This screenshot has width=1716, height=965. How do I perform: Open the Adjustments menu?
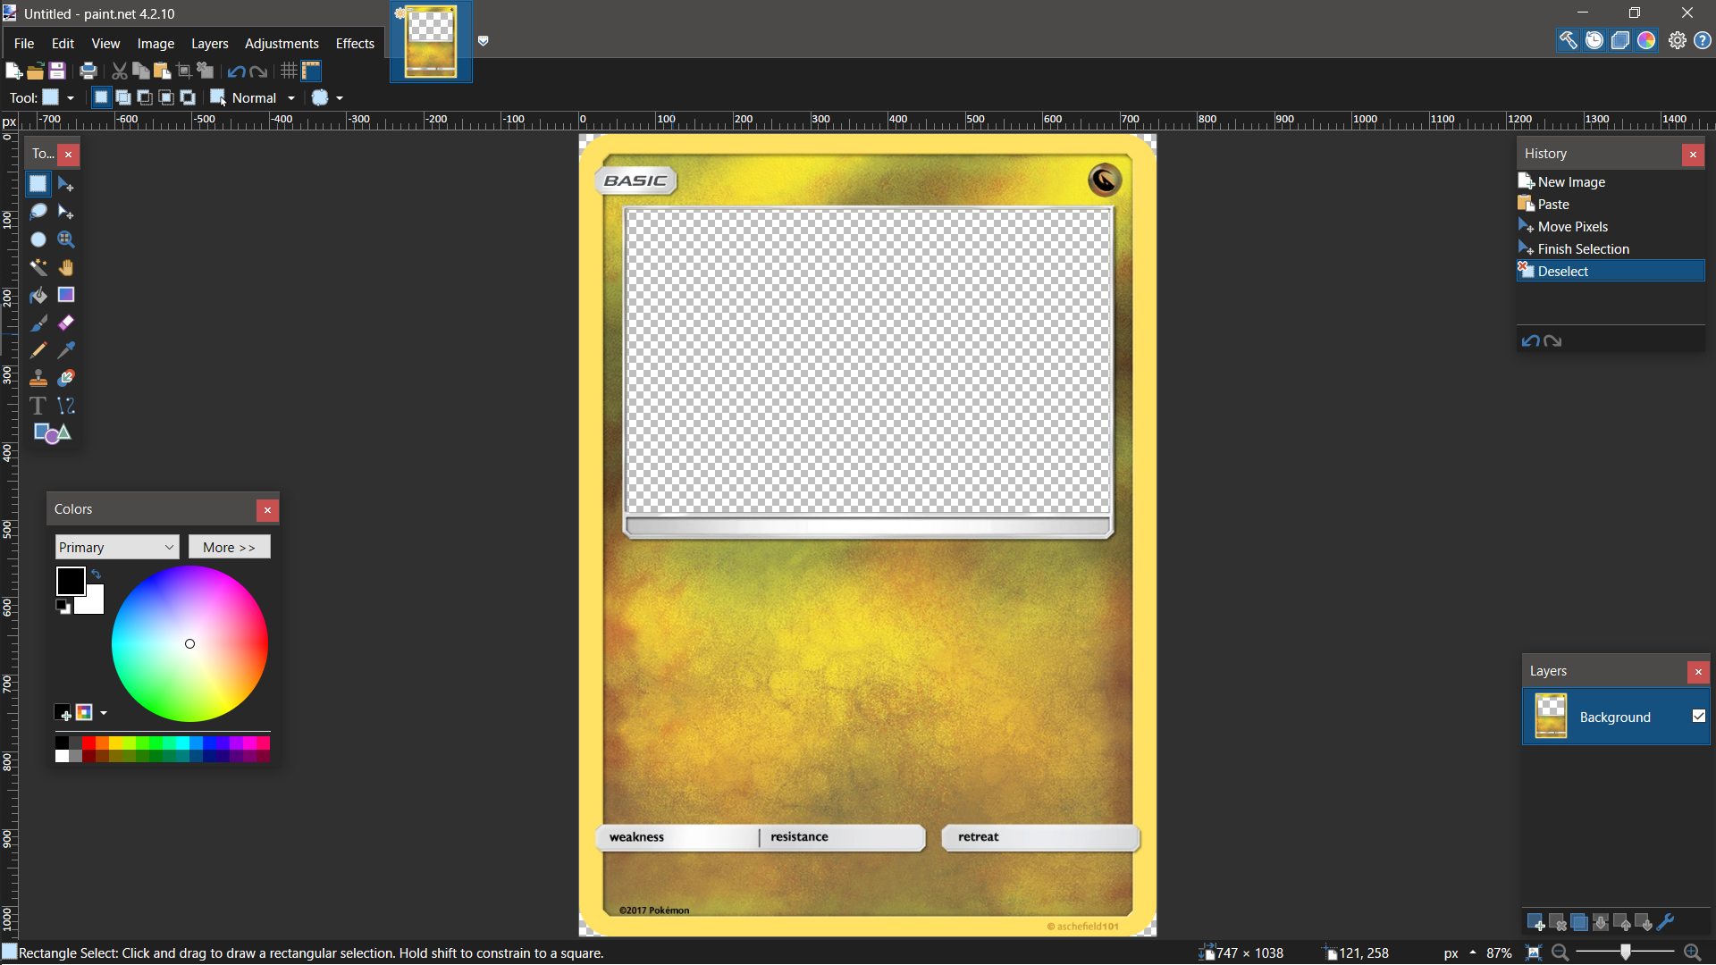click(281, 43)
